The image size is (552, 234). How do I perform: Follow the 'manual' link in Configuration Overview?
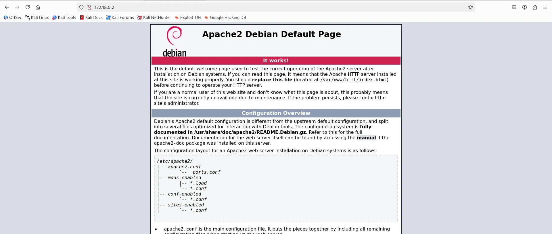[x=366, y=138]
